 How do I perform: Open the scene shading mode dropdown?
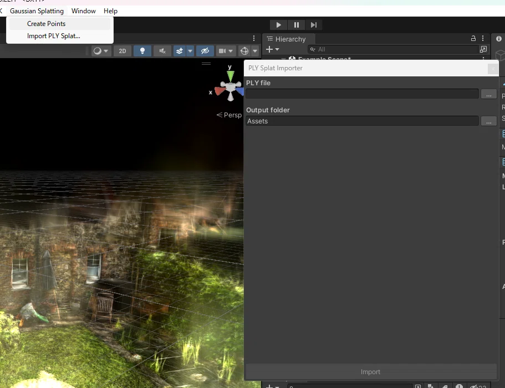pos(101,51)
